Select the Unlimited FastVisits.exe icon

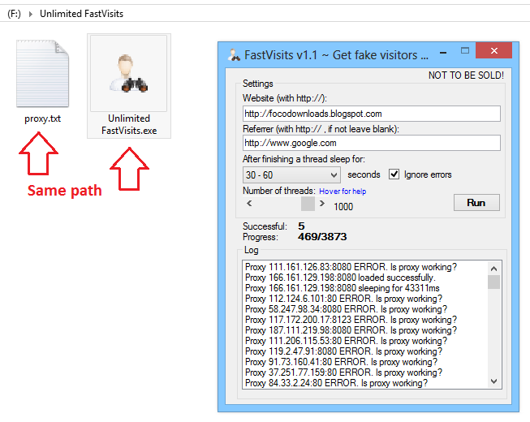tap(129, 73)
